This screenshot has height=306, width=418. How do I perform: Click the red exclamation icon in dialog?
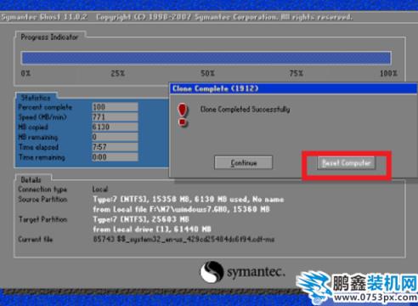[183, 115]
